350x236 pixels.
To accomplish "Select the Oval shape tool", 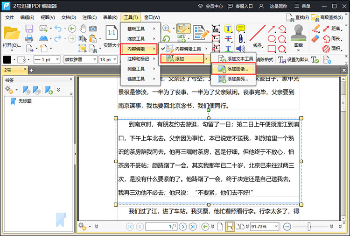I will (272, 39).
